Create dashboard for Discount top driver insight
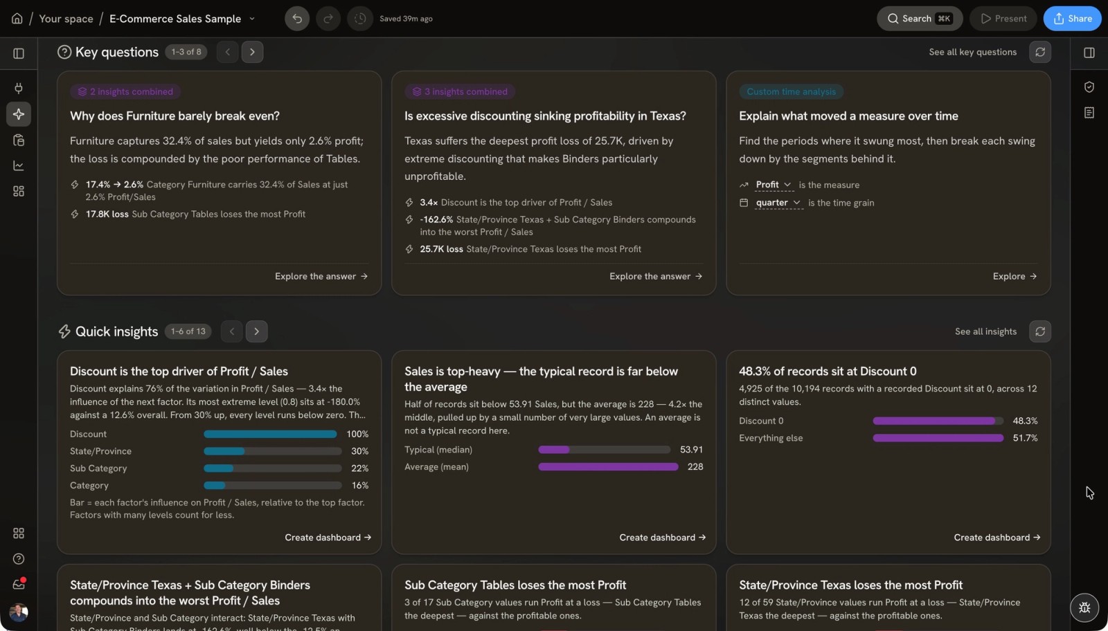The height and width of the screenshot is (631, 1108). click(x=328, y=538)
